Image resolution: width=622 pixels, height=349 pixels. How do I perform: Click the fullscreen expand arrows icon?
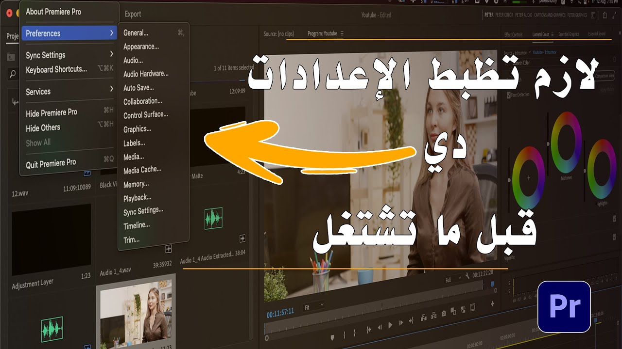[x=614, y=15]
